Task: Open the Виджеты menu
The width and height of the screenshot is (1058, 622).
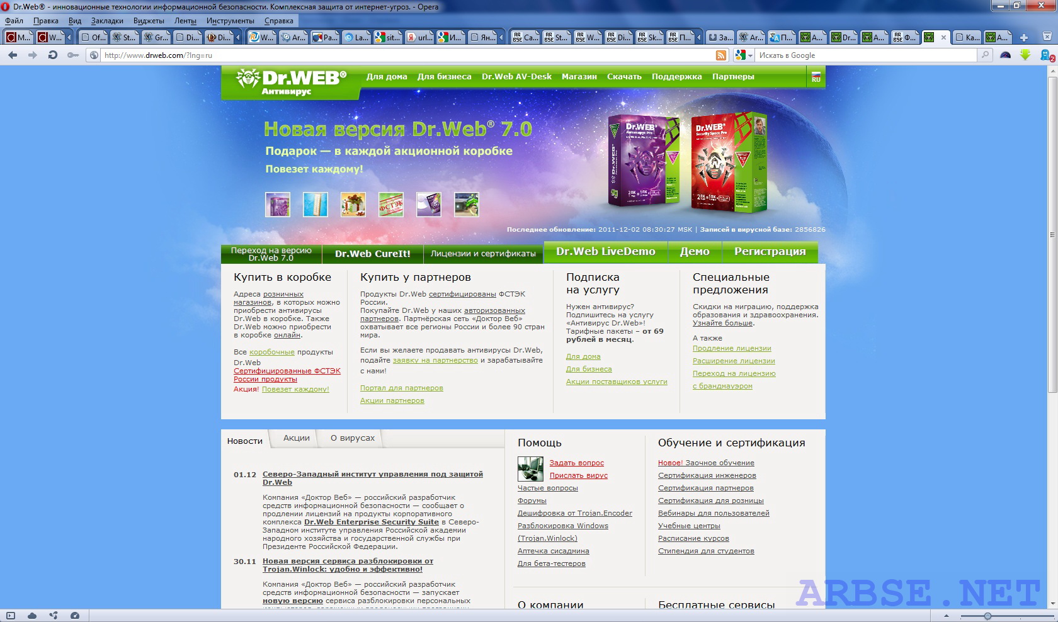Action: [x=149, y=21]
